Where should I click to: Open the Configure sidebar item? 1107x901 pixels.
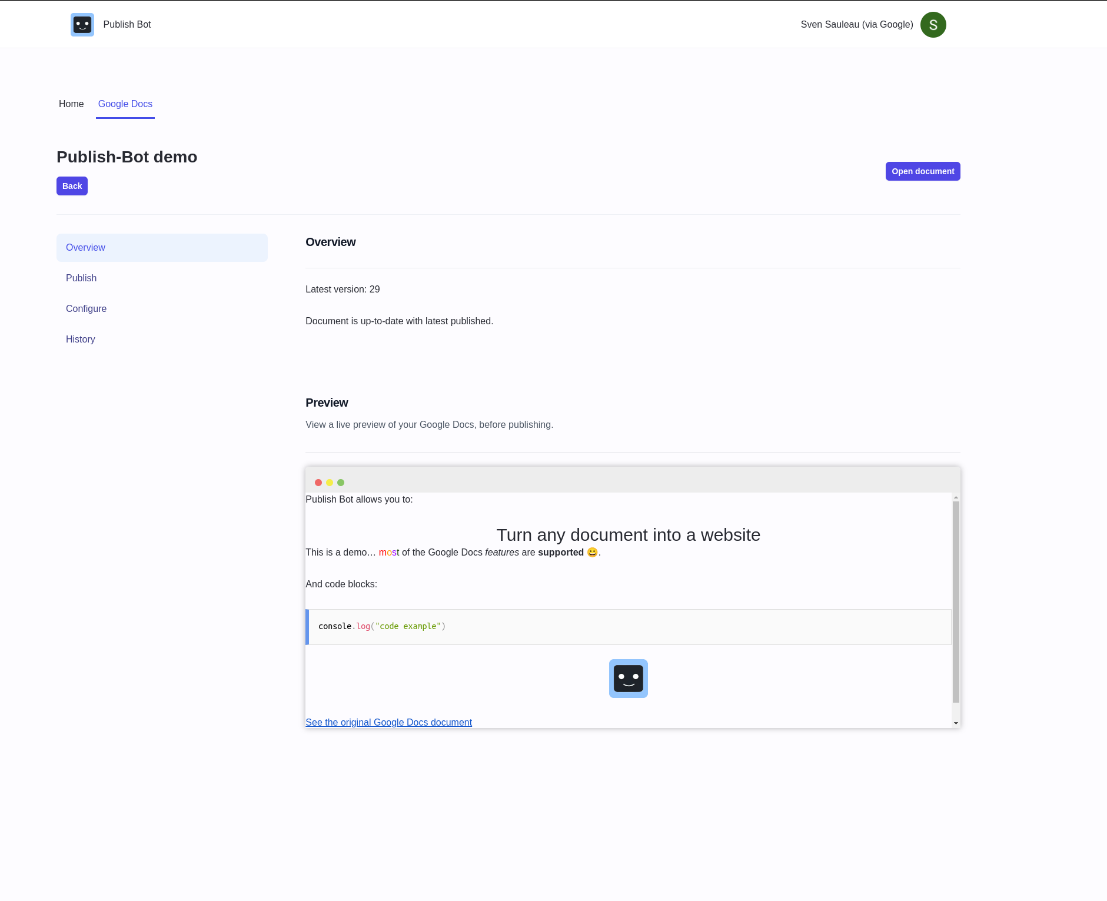click(162, 309)
